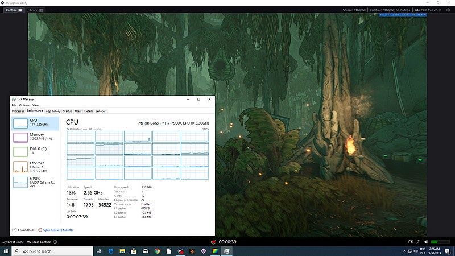The height and width of the screenshot is (256, 455).
Task: Click the 13% utilization value
Action: (71, 193)
